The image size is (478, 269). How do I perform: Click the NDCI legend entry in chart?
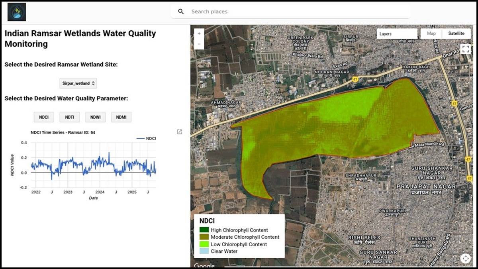146,139
